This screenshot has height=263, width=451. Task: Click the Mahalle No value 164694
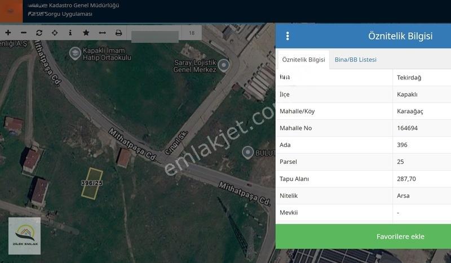coord(407,128)
